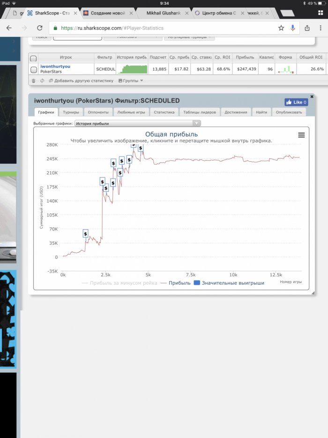Click the $17.82 average profit cell
The image size is (328, 438).
click(x=179, y=69)
